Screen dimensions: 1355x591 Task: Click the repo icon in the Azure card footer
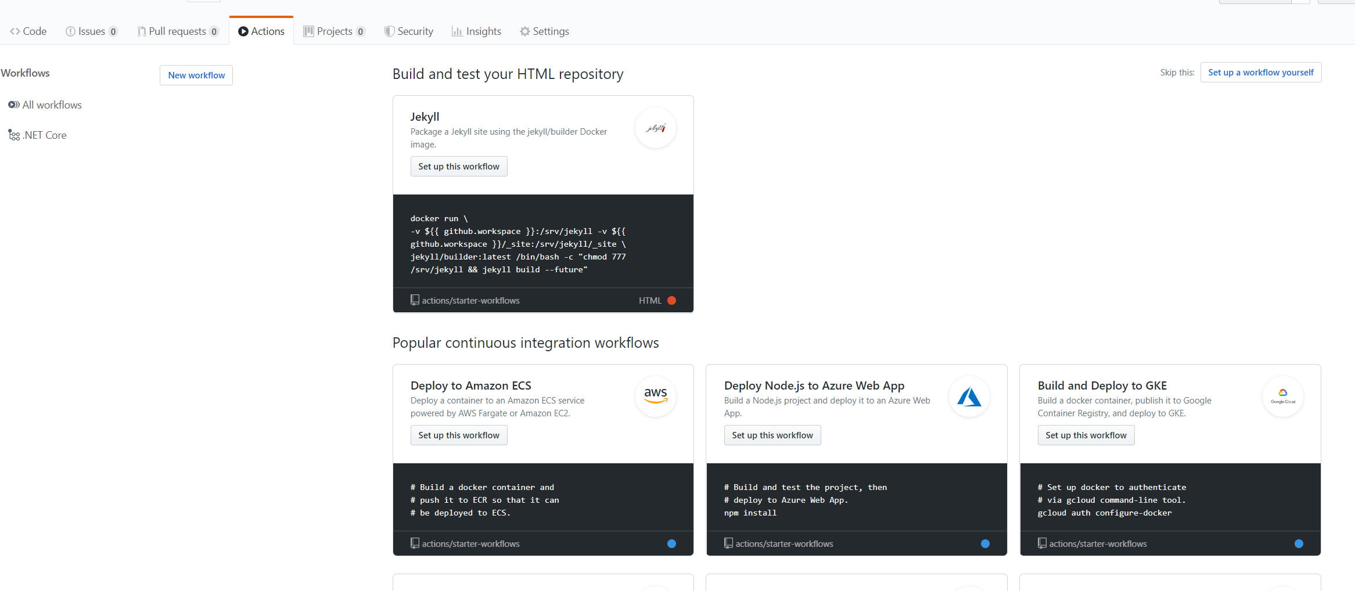click(728, 543)
